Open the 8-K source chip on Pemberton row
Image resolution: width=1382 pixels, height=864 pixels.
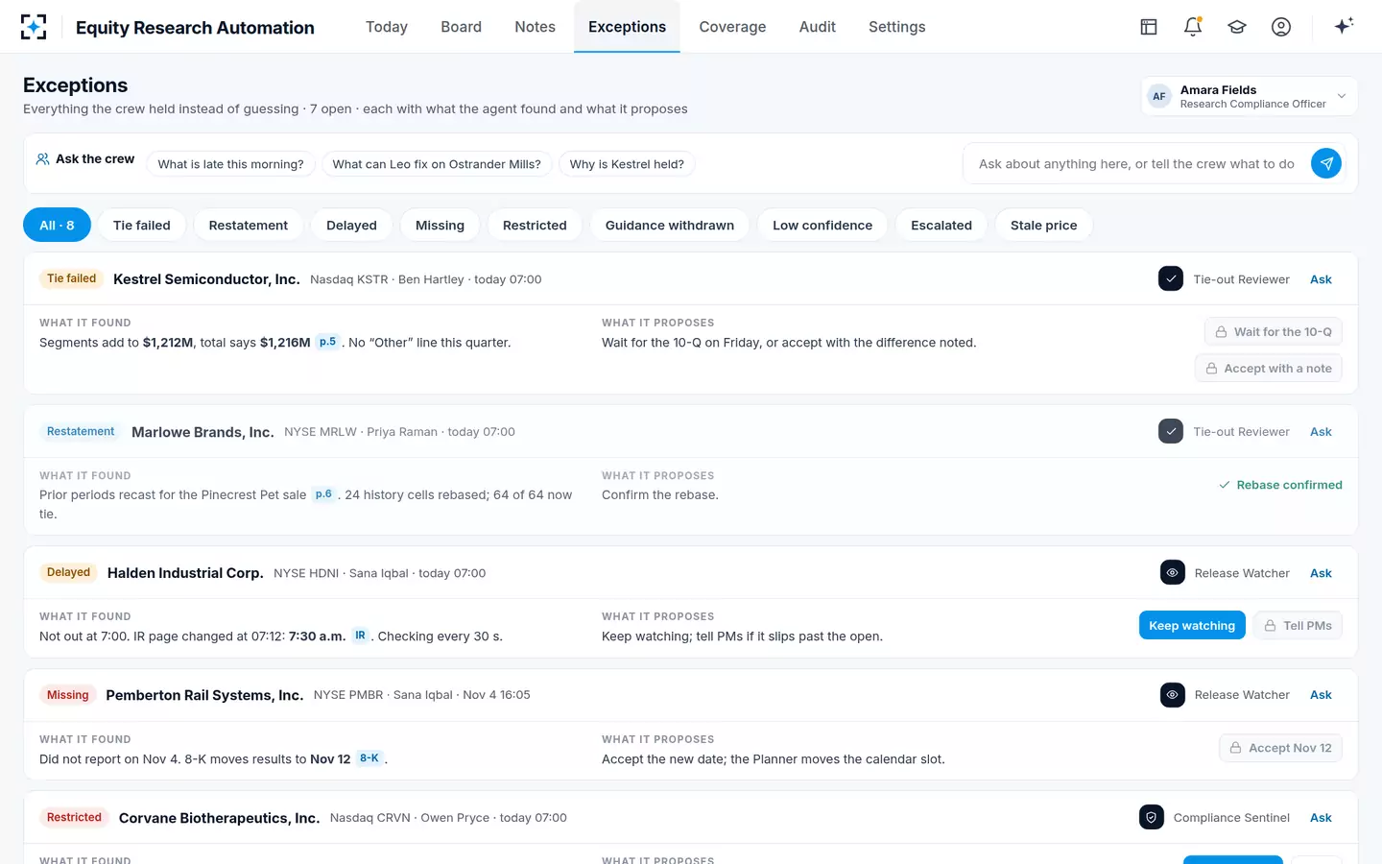[369, 758]
